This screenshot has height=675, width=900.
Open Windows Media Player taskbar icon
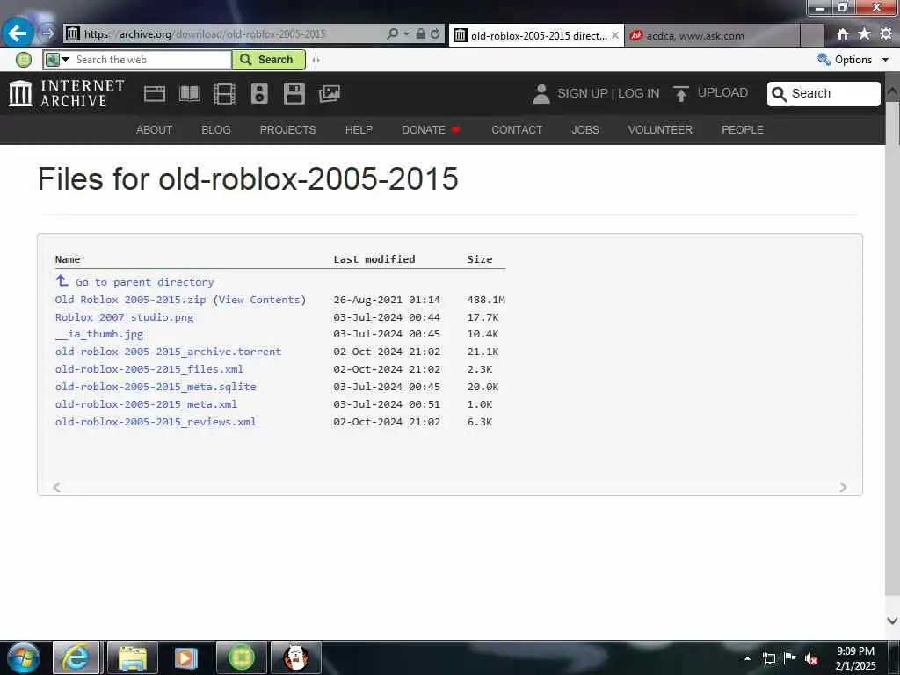[x=186, y=657]
